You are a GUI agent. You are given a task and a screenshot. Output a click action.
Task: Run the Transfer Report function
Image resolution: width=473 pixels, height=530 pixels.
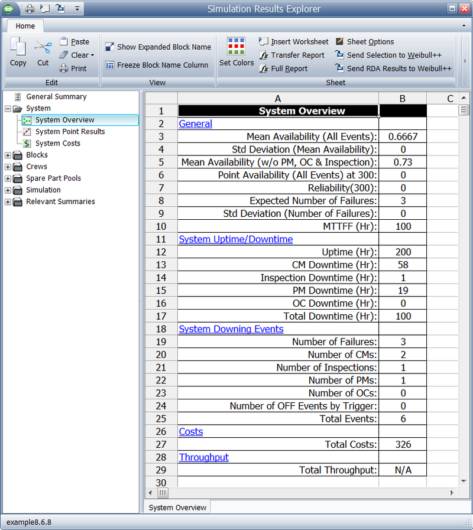tap(291, 55)
